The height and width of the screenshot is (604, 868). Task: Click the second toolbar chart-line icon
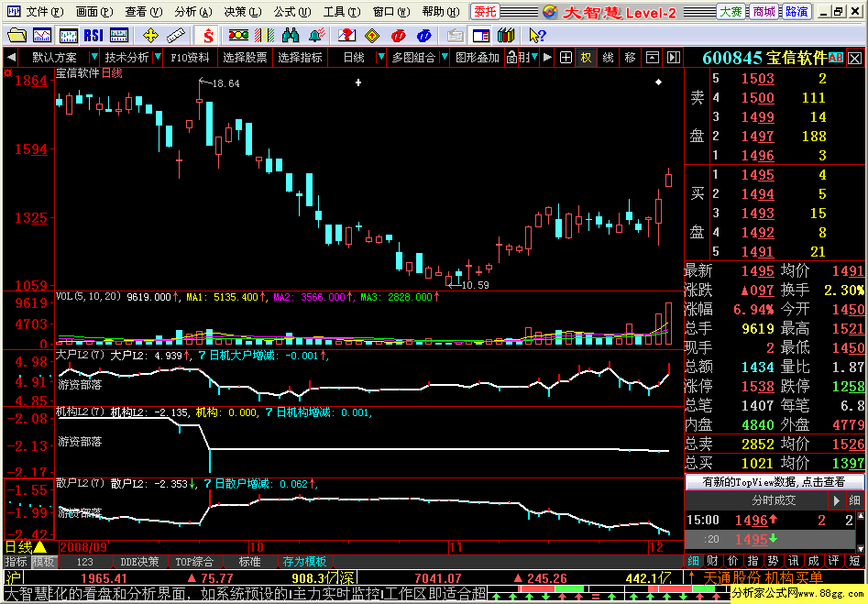click(42, 36)
